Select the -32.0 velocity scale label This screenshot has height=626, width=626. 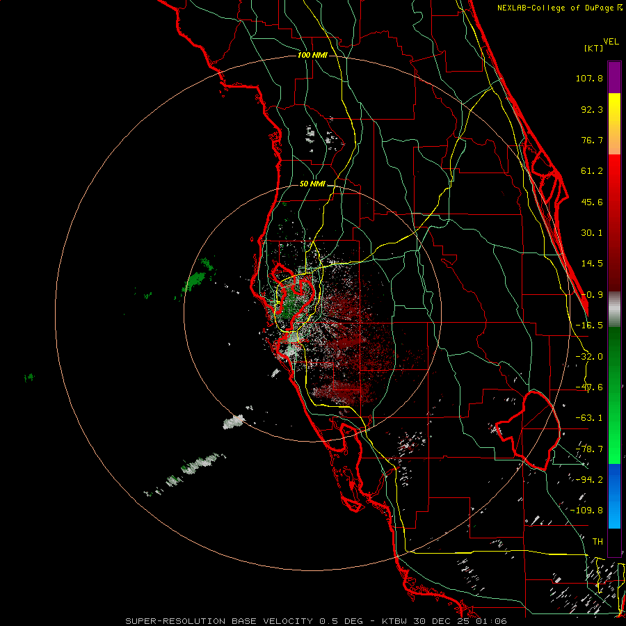click(x=589, y=357)
